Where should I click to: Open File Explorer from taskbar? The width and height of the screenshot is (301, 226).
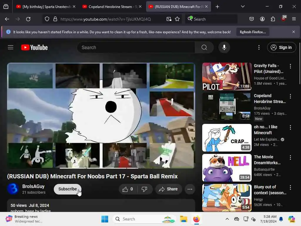[183, 219]
